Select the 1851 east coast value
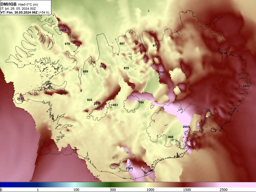The width and height of the screenshot is (256, 192). pos(246,86)
